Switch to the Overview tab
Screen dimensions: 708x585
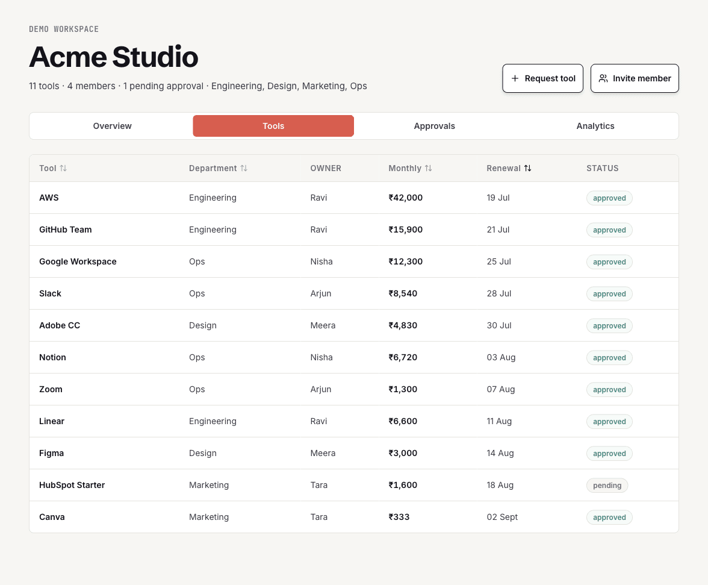113,126
